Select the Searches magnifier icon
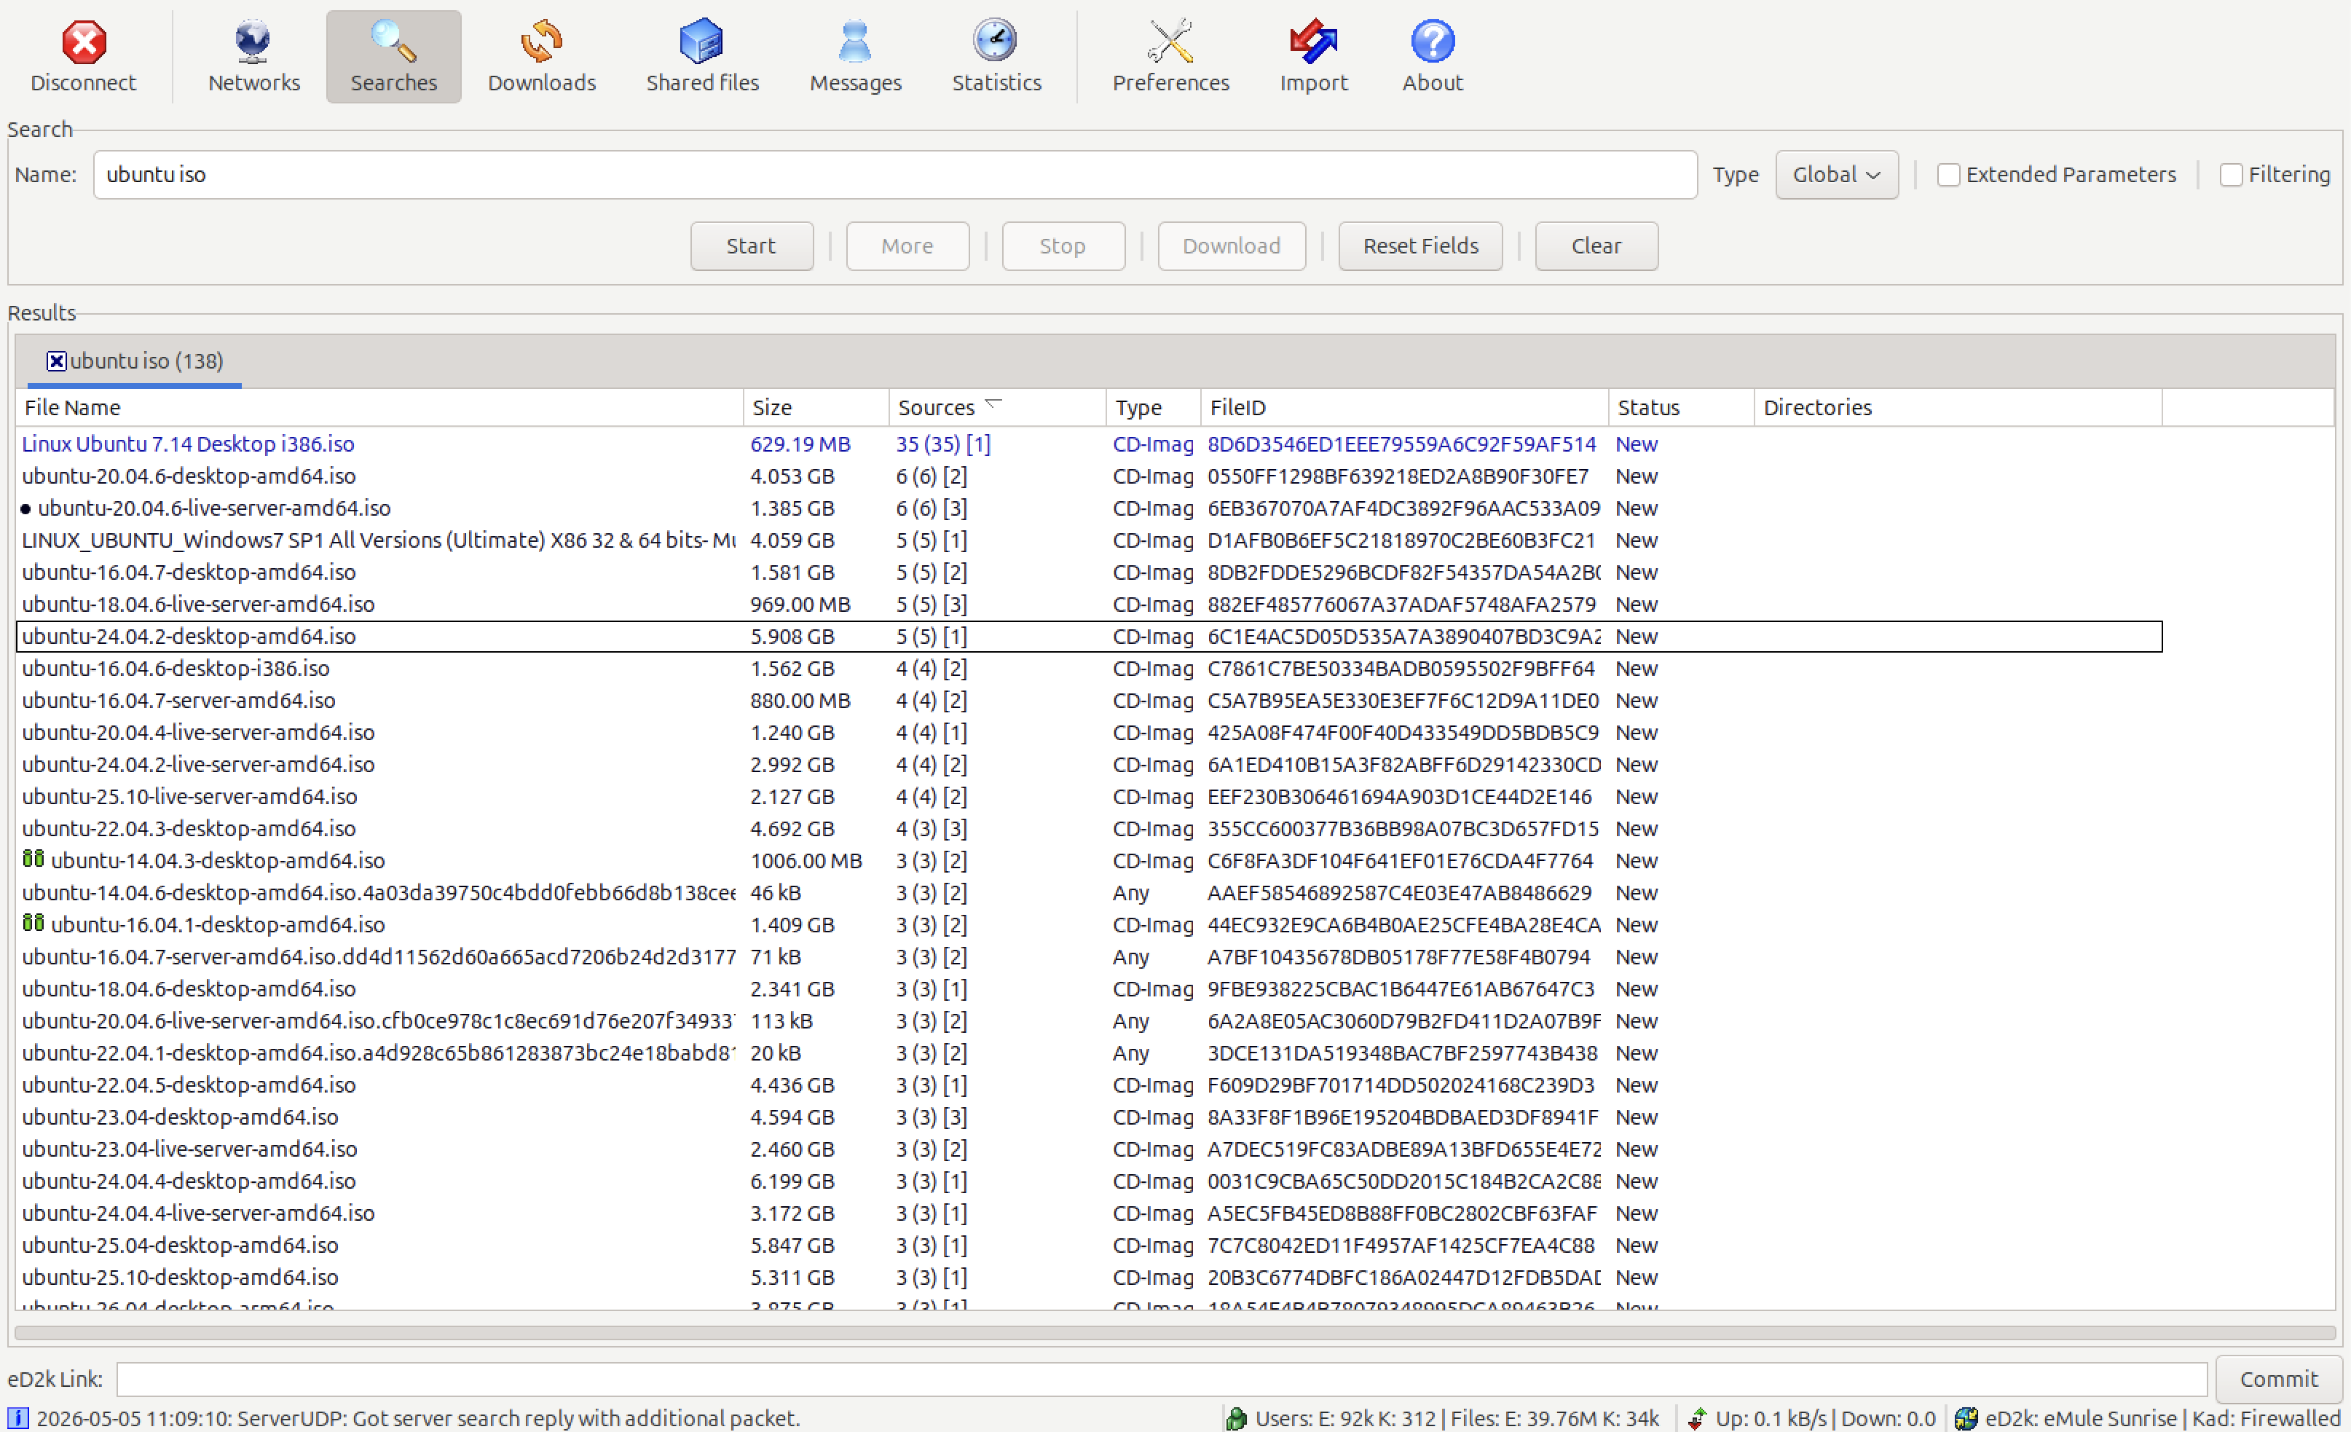Screen dimensions: 2351x1432 pyautogui.click(x=393, y=41)
